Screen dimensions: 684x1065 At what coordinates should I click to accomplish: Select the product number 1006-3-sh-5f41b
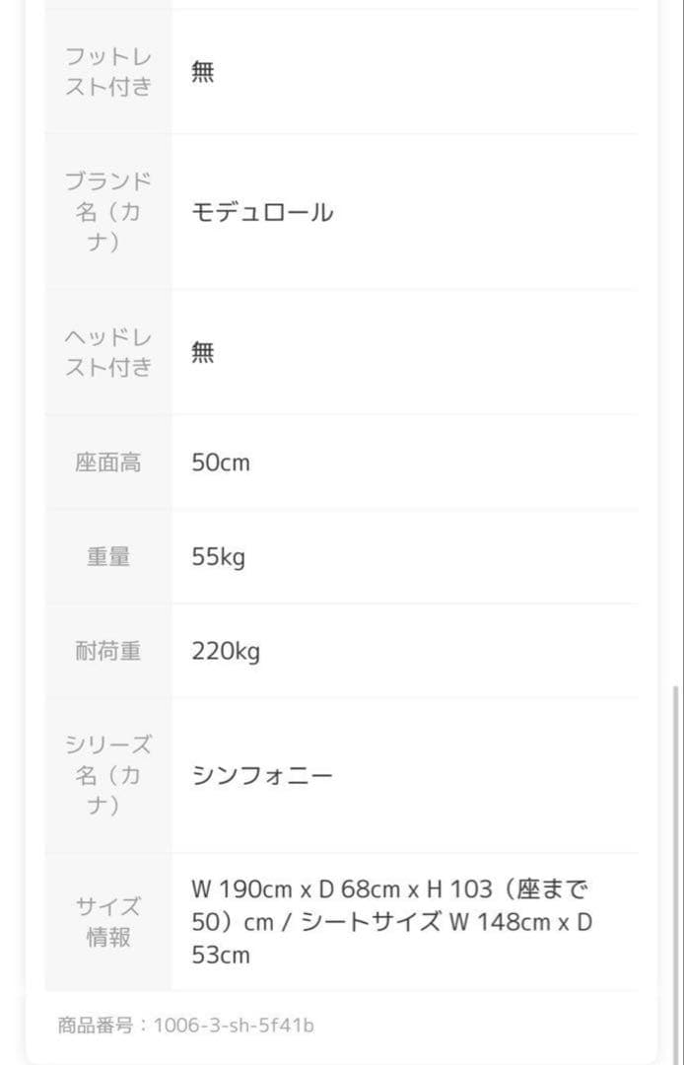click(x=234, y=1026)
